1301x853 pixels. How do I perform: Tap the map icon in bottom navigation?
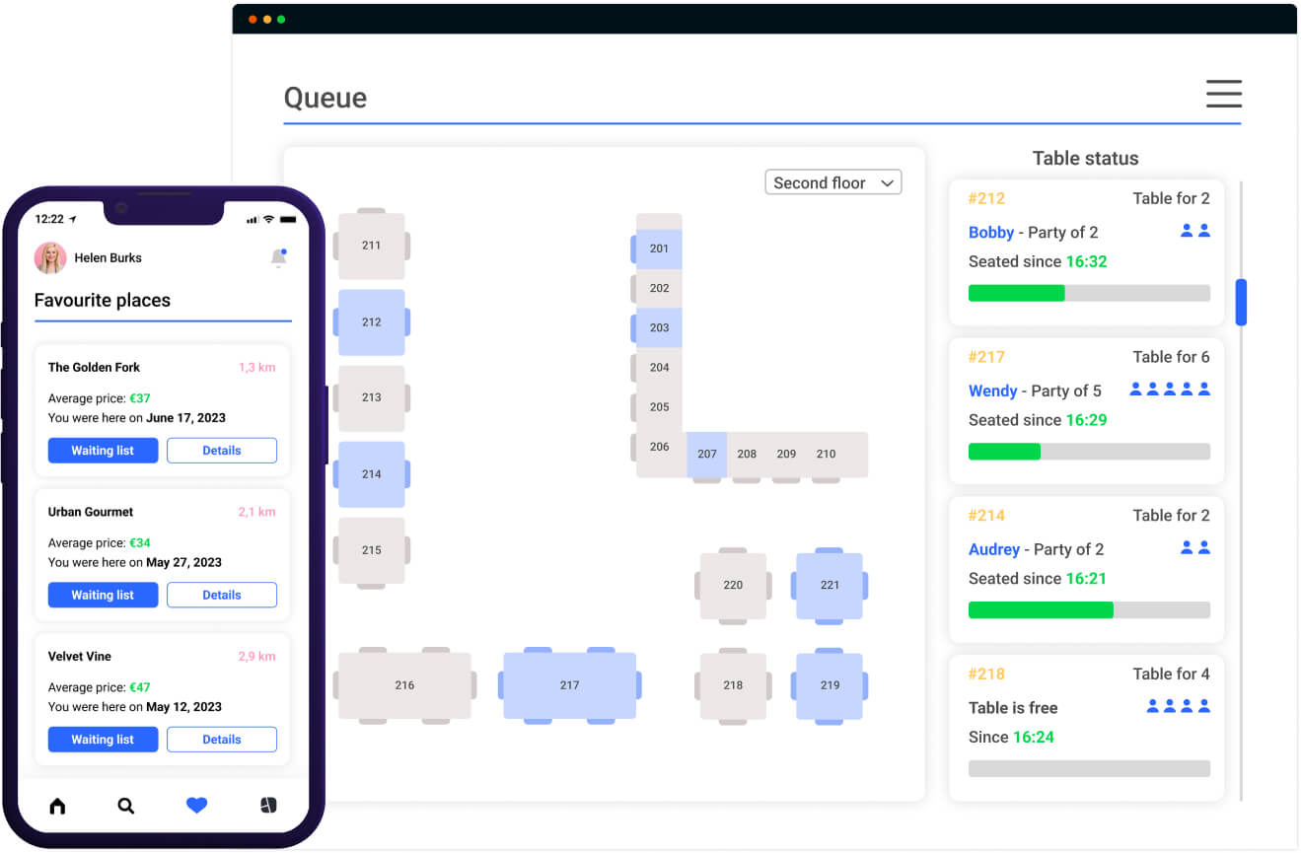(268, 806)
